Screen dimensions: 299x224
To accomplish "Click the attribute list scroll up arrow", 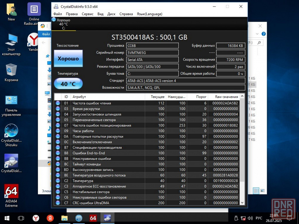I will coord(242,96).
